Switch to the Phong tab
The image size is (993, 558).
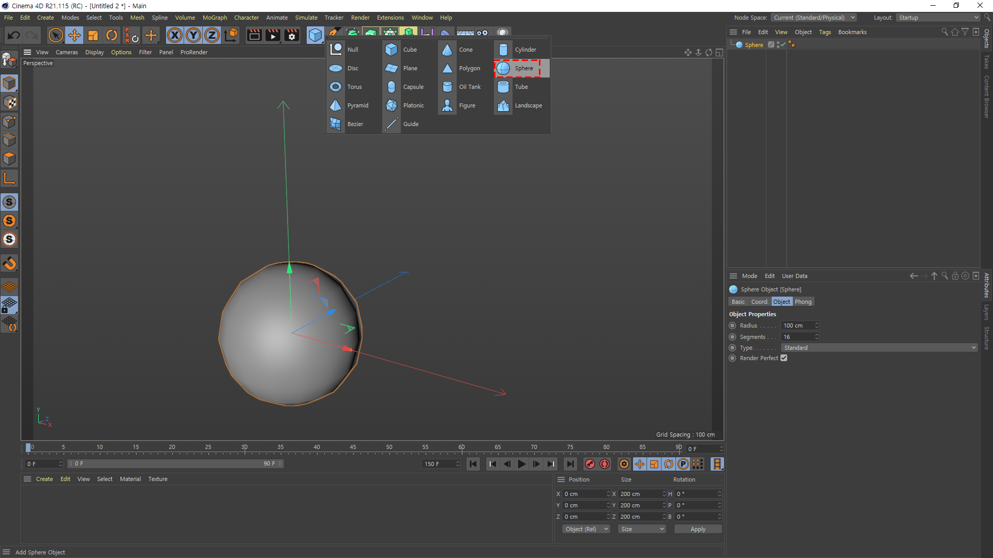pos(803,302)
